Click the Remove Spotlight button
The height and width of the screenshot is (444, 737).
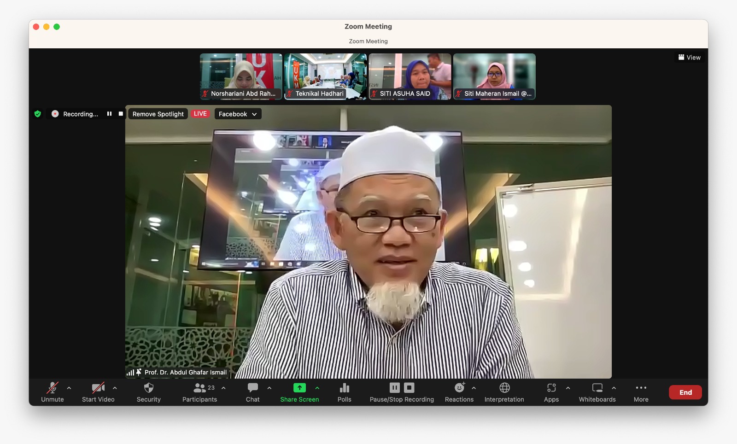tap(158, 114)
